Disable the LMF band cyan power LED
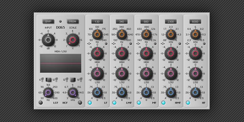Image resolution: width=244 pixels, height=122 pixels. coord(114,103)
